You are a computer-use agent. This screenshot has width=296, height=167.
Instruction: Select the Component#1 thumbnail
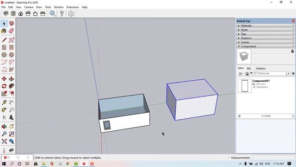tap(245, 86)
